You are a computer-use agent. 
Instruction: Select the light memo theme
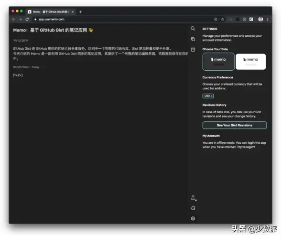pos(251,62)
